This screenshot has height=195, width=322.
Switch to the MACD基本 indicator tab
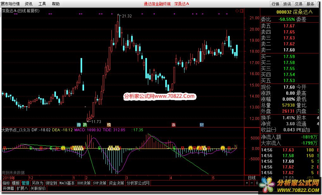[67, 183]
